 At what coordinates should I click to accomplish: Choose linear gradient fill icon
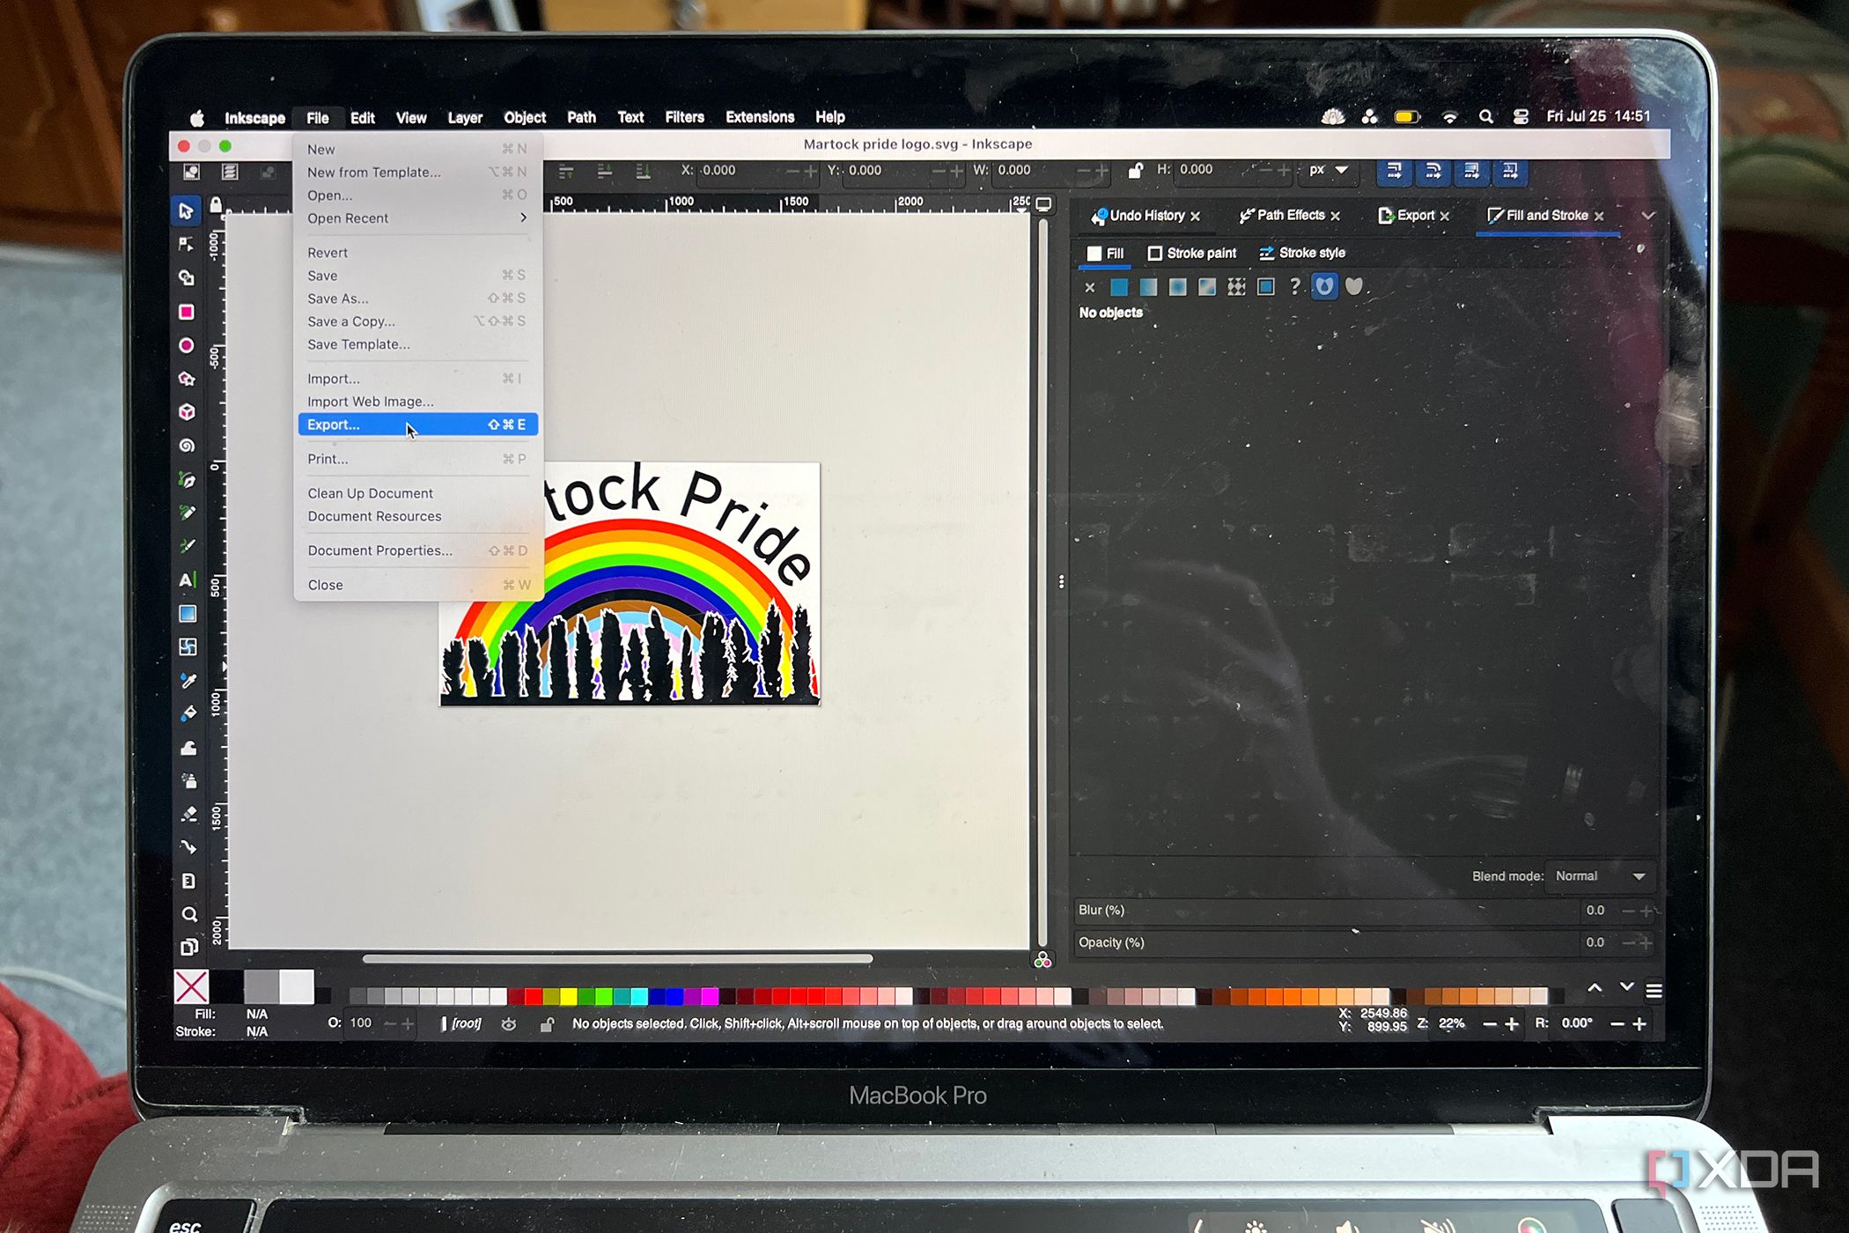pos(1148,286)
